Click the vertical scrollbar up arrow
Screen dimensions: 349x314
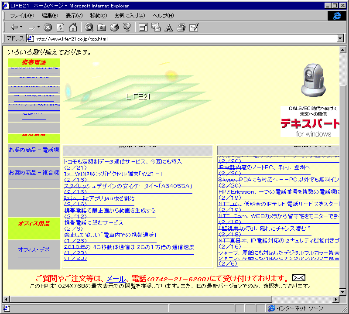tap(343, 50)
